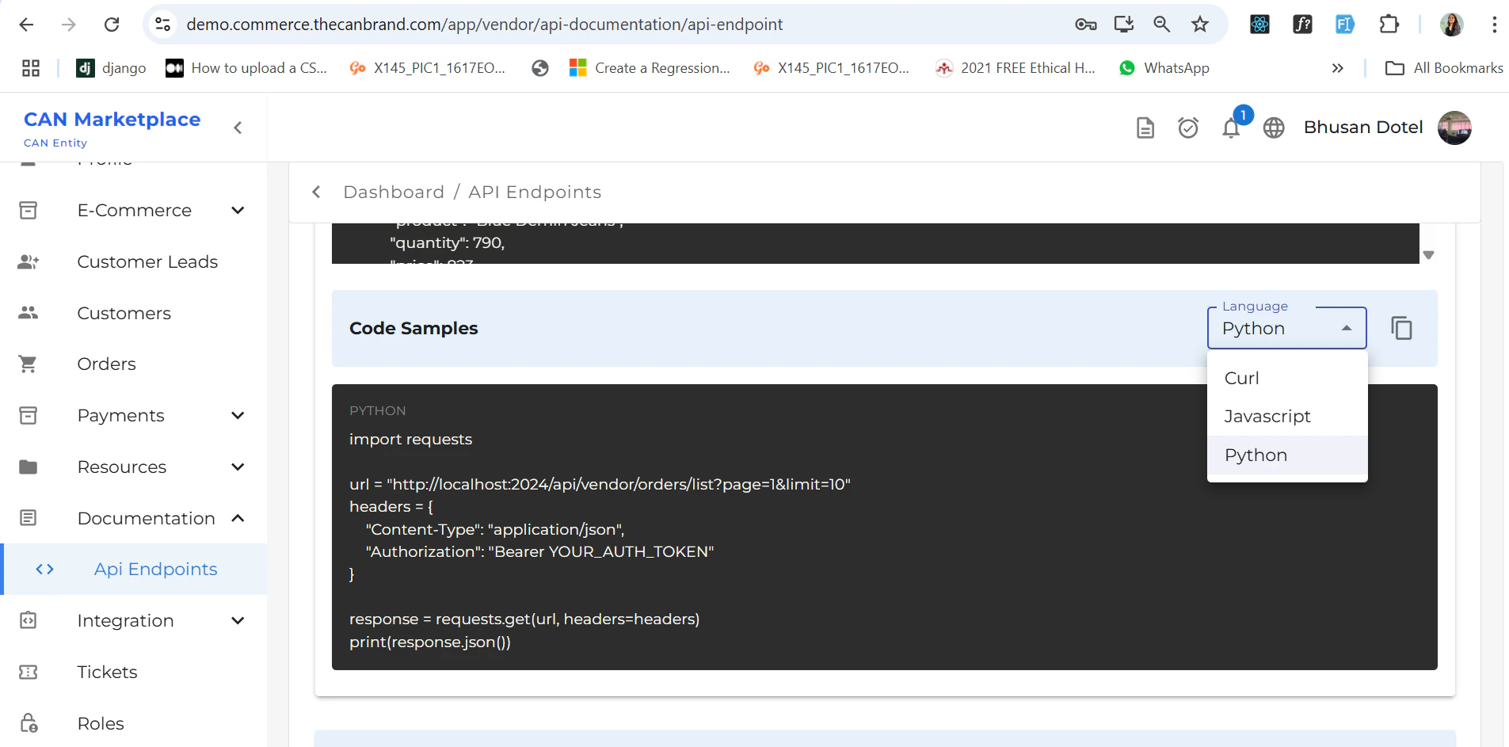Click the E-Commerce sidebar icon
This screenshot has width=1509, height=747.
click(x=29, y=211)
